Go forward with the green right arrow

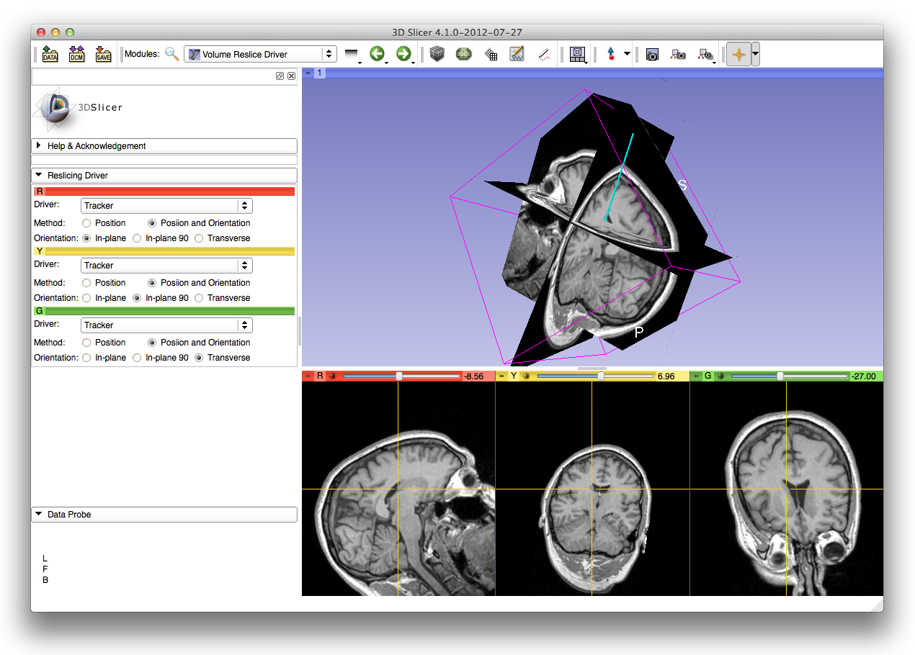tap(403, 54)
